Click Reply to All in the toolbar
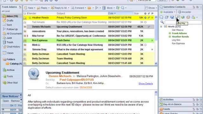This screenshot has height=114, width=203. [59, 8]
